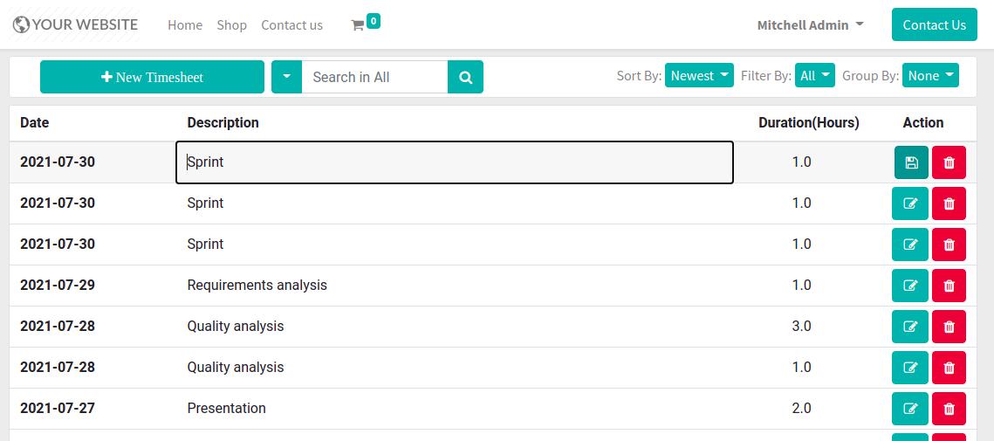
Task: Open the Mitchell Admin user menu
Action: (810, 25)
